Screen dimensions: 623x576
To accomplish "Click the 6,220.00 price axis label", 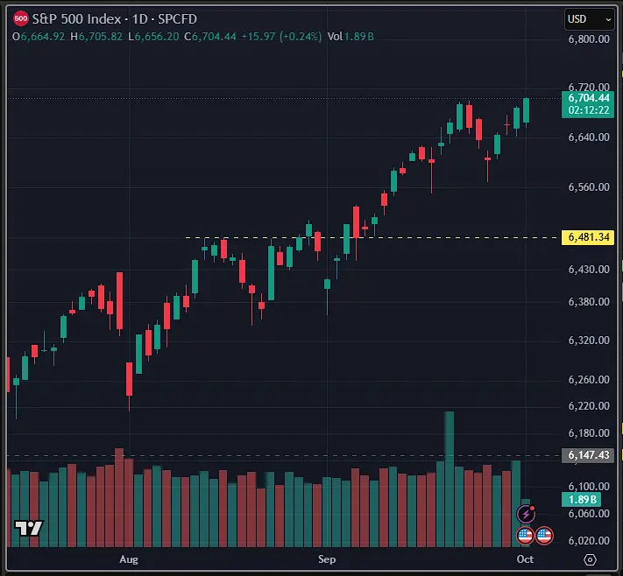I will (x=589, y=406).
